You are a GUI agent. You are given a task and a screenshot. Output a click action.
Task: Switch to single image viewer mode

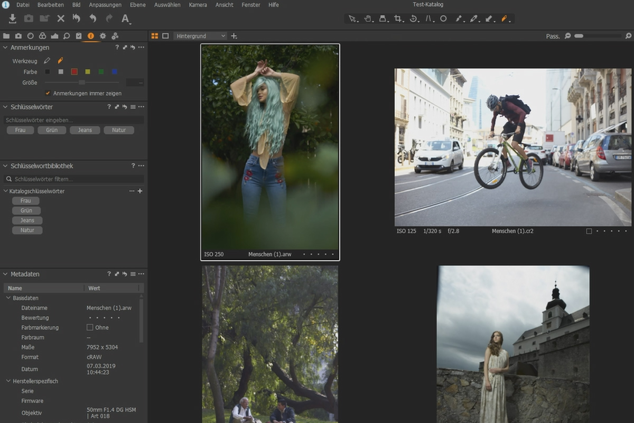[x=165, y=36]
